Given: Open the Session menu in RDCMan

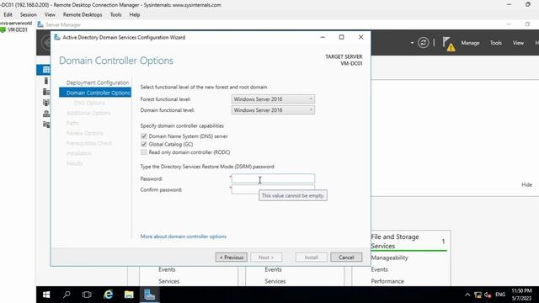Looking at the screenshot, I should [x=28, y=15].
